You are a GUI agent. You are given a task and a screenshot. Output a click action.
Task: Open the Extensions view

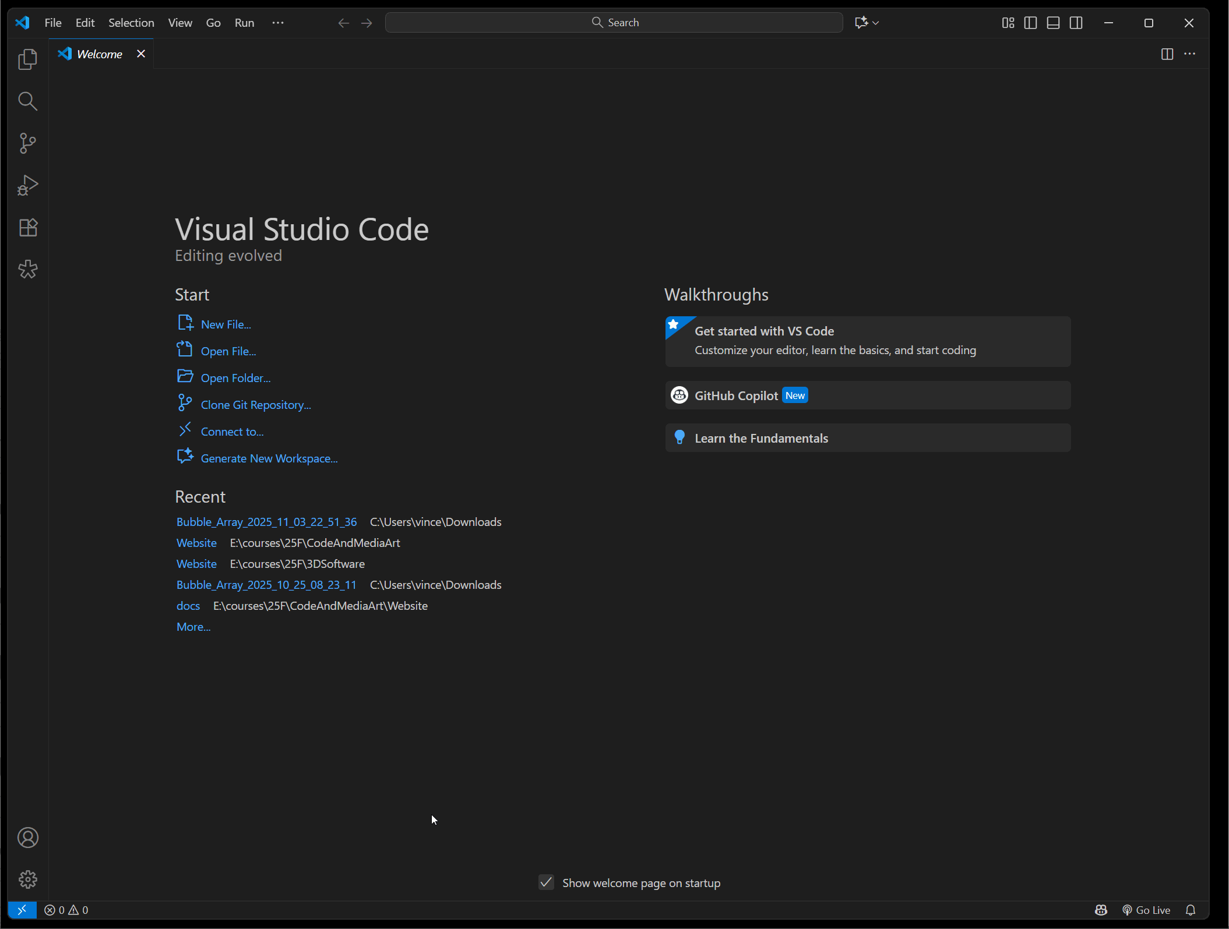coord(27,227)
